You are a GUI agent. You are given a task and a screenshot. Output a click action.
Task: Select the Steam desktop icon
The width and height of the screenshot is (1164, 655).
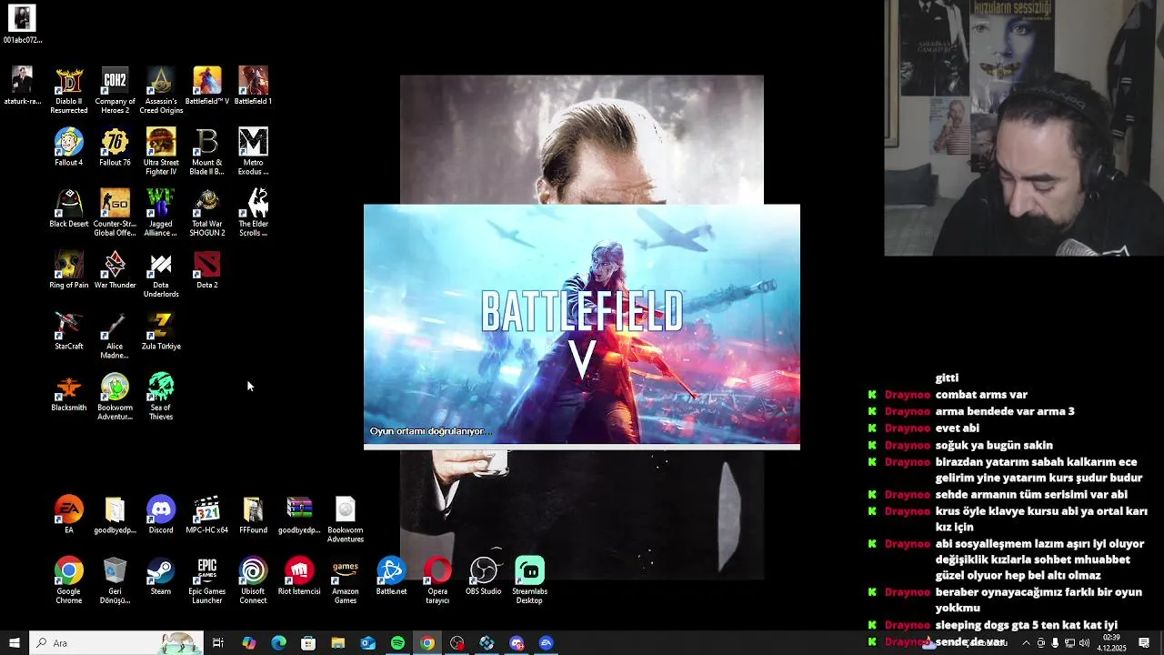tap(161, 575)
